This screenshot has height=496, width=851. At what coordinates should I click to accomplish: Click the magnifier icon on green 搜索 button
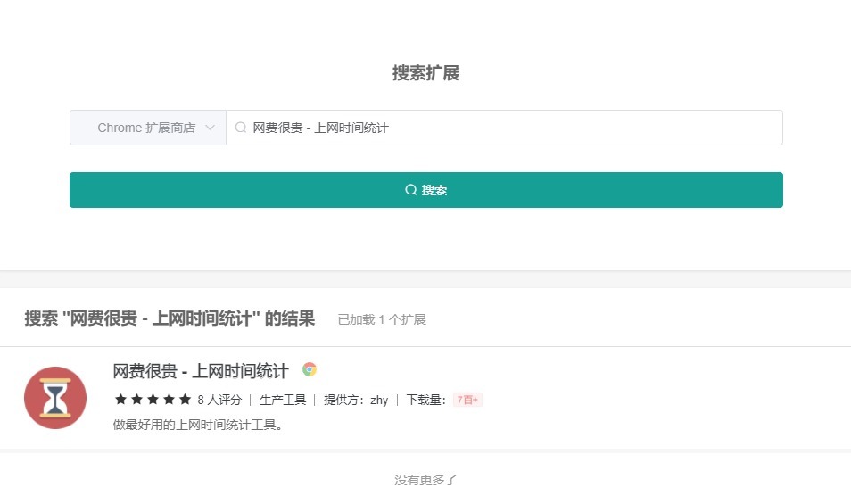(x=410, y=190)
